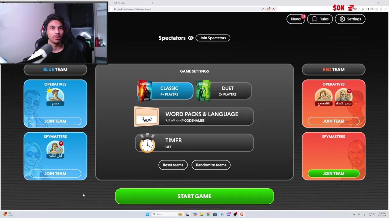Open the Windows Start menu
Viewport: 389px width, 218px height.
147,214
